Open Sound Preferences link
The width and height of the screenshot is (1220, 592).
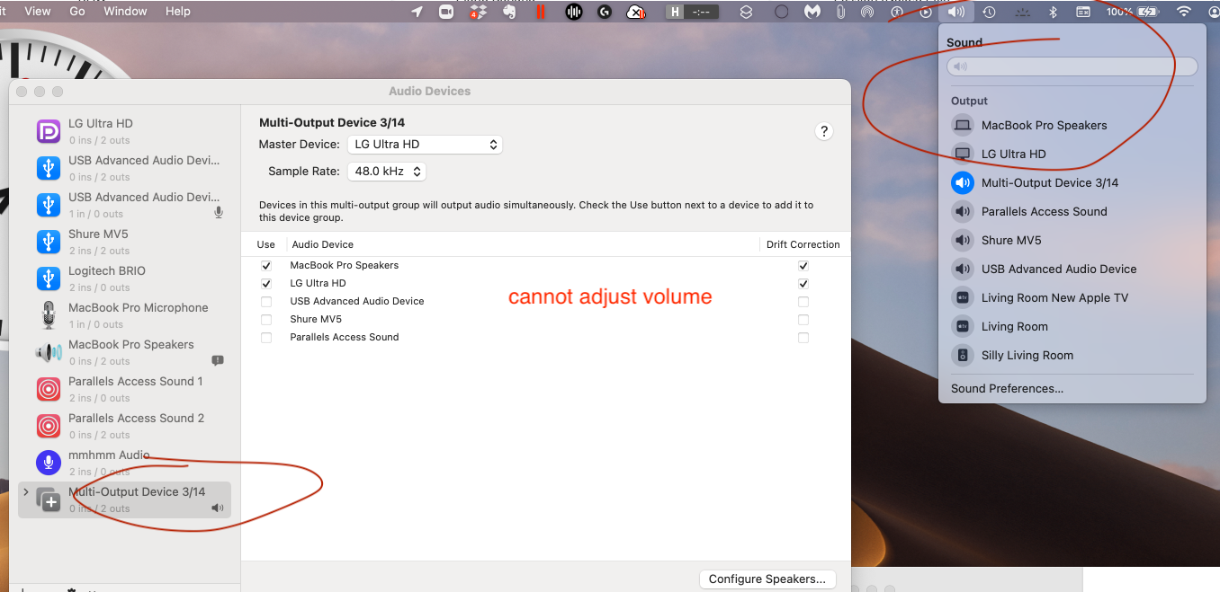[1007, 389]
